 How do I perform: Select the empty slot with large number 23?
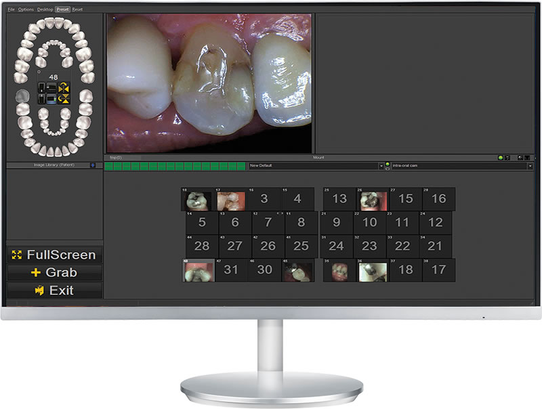pyautogui.click(x=369, y=246)
